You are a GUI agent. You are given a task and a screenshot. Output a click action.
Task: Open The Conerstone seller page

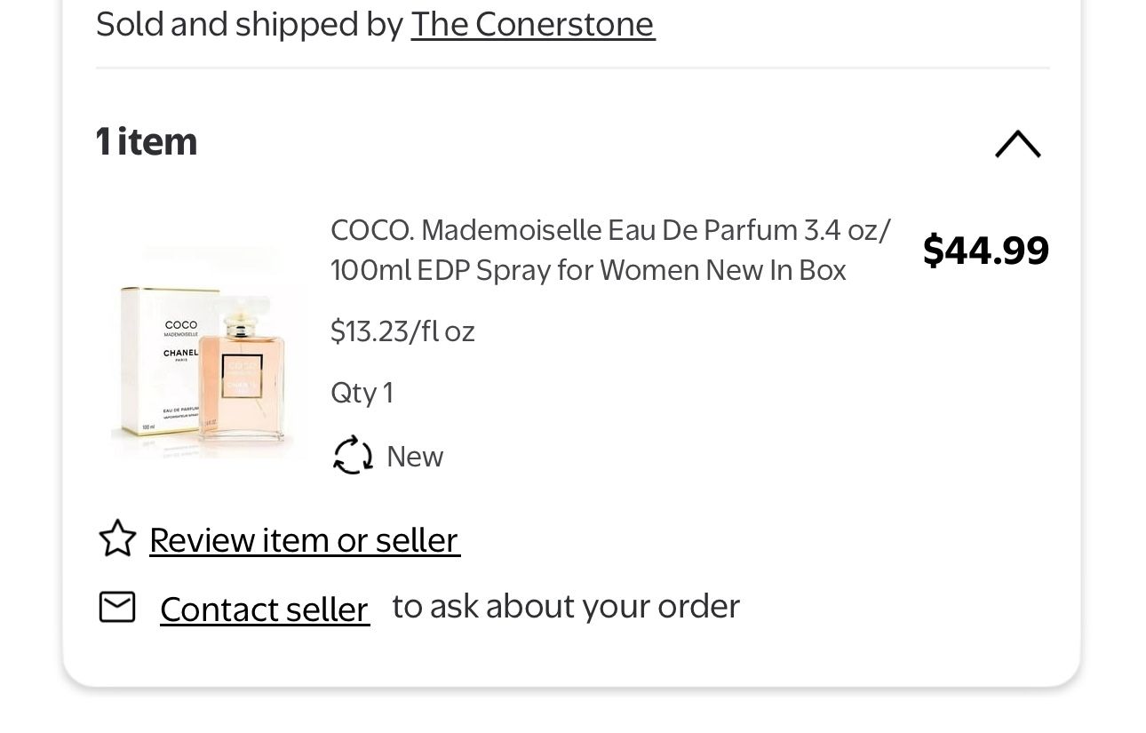[532, 24]
